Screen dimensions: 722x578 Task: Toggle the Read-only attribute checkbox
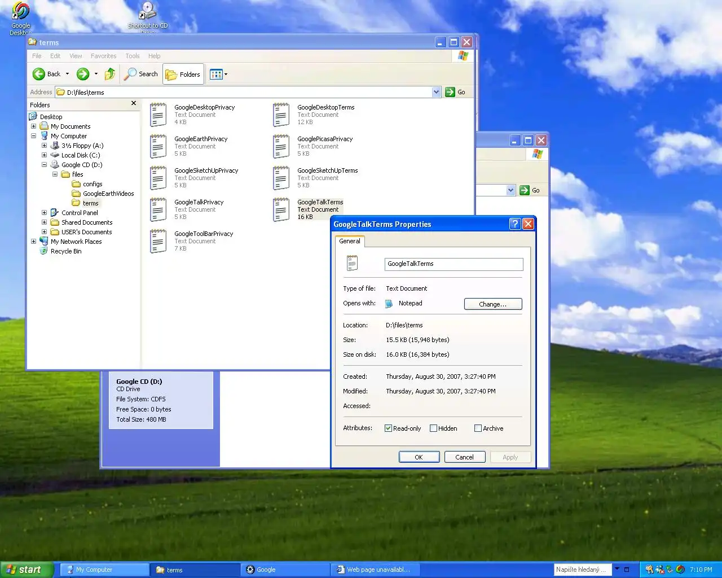tap(388, 428)
